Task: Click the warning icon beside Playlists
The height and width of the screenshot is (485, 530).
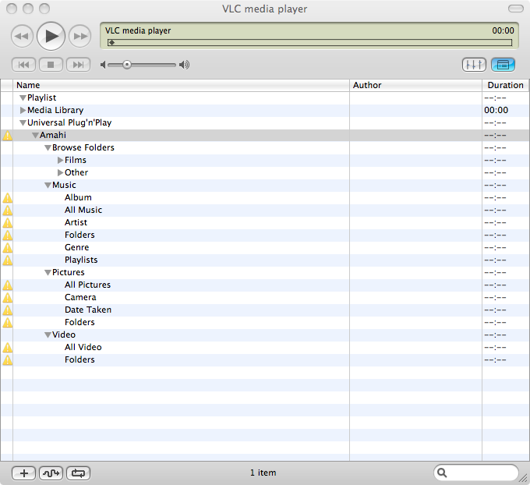Action: click(8, 260)
